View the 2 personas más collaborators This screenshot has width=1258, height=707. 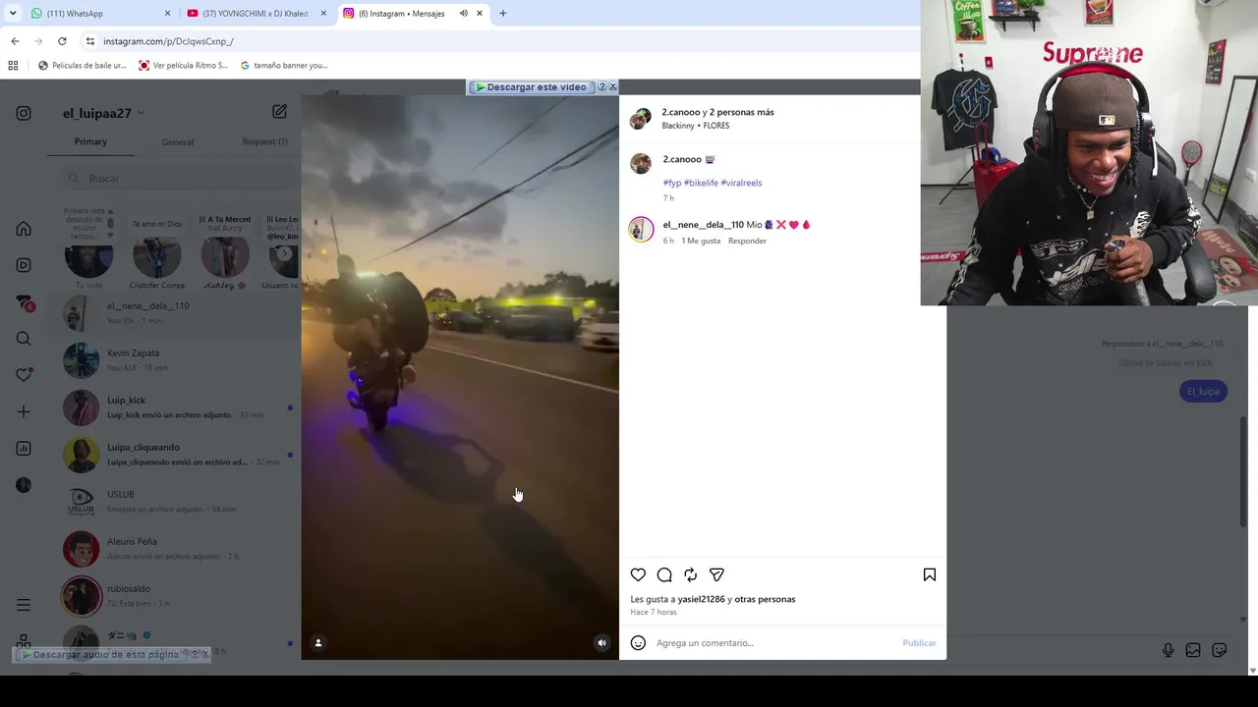742,112
